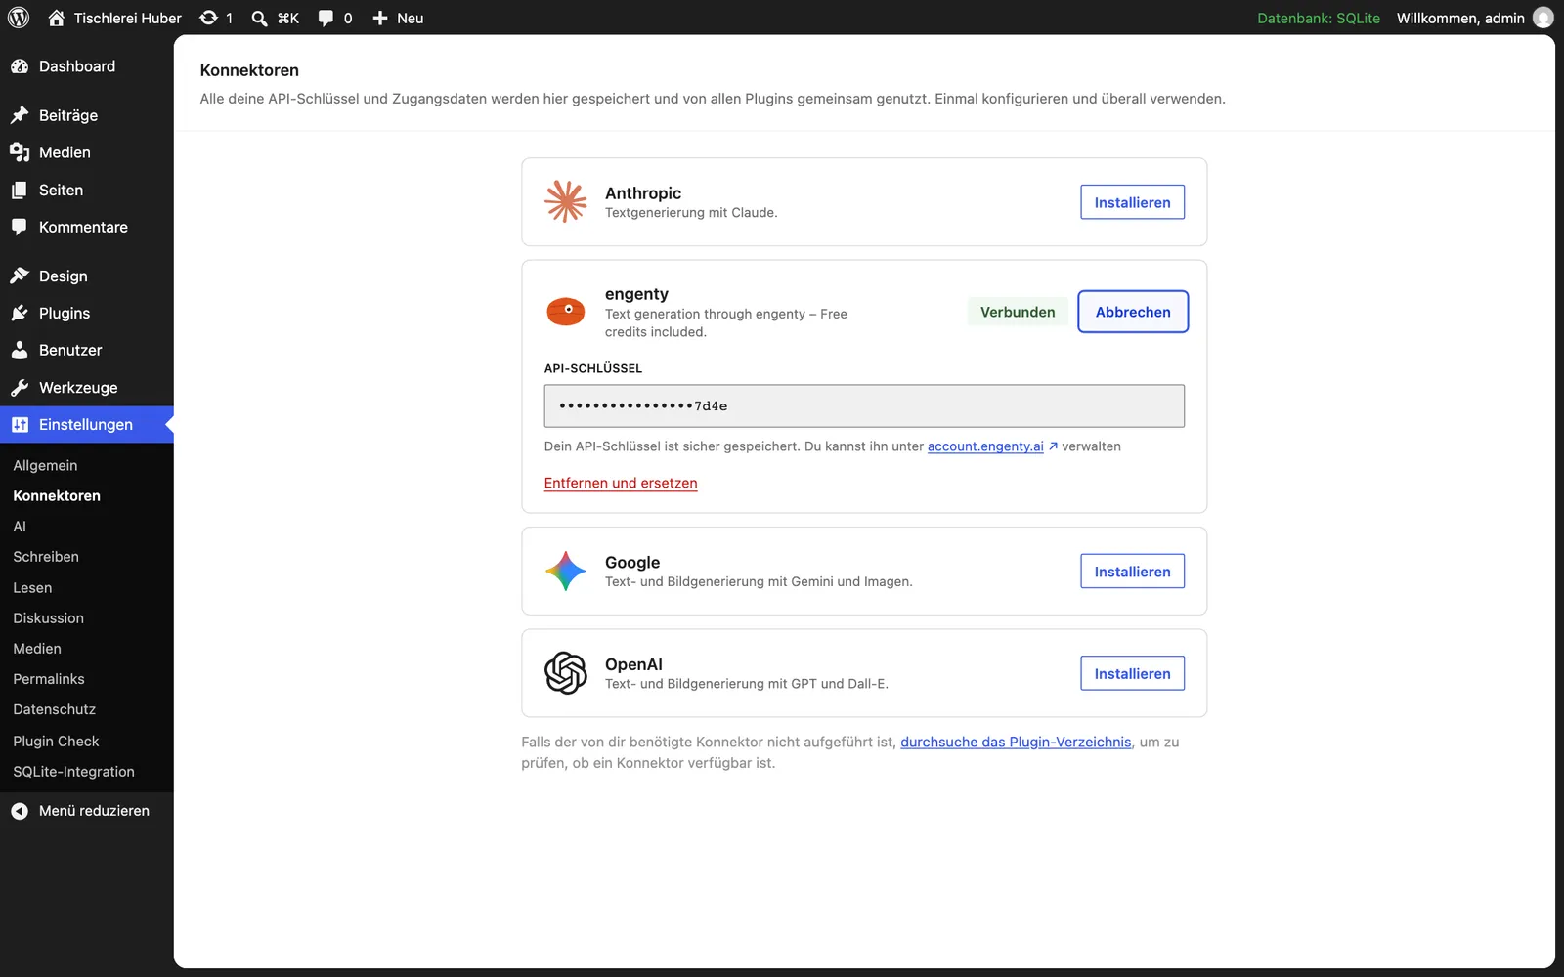Viewport: 1564px width, 977px height.
Task: Open comments bubble in admin bar
Action: click(335, 18)
